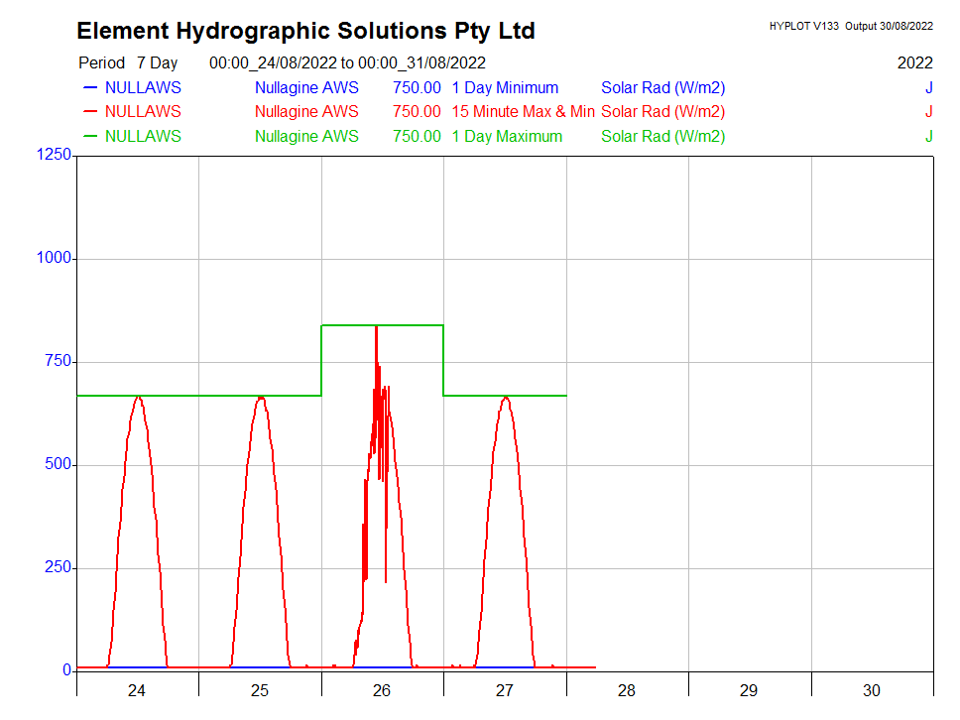
Task: Click the HYPLOT V133 output text
Action: [x=850, y=27]
